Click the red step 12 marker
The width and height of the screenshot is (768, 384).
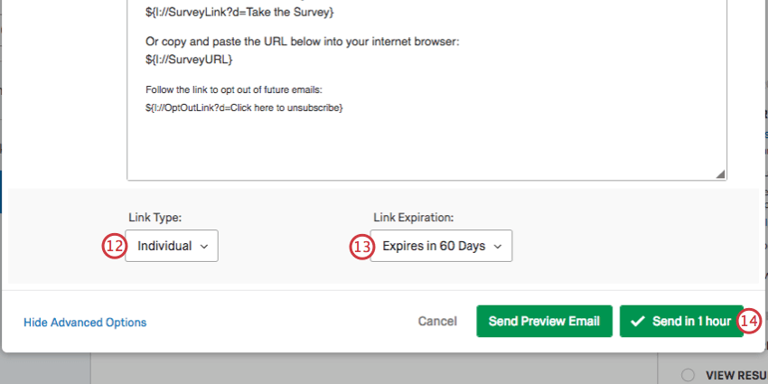pos(113,246)
